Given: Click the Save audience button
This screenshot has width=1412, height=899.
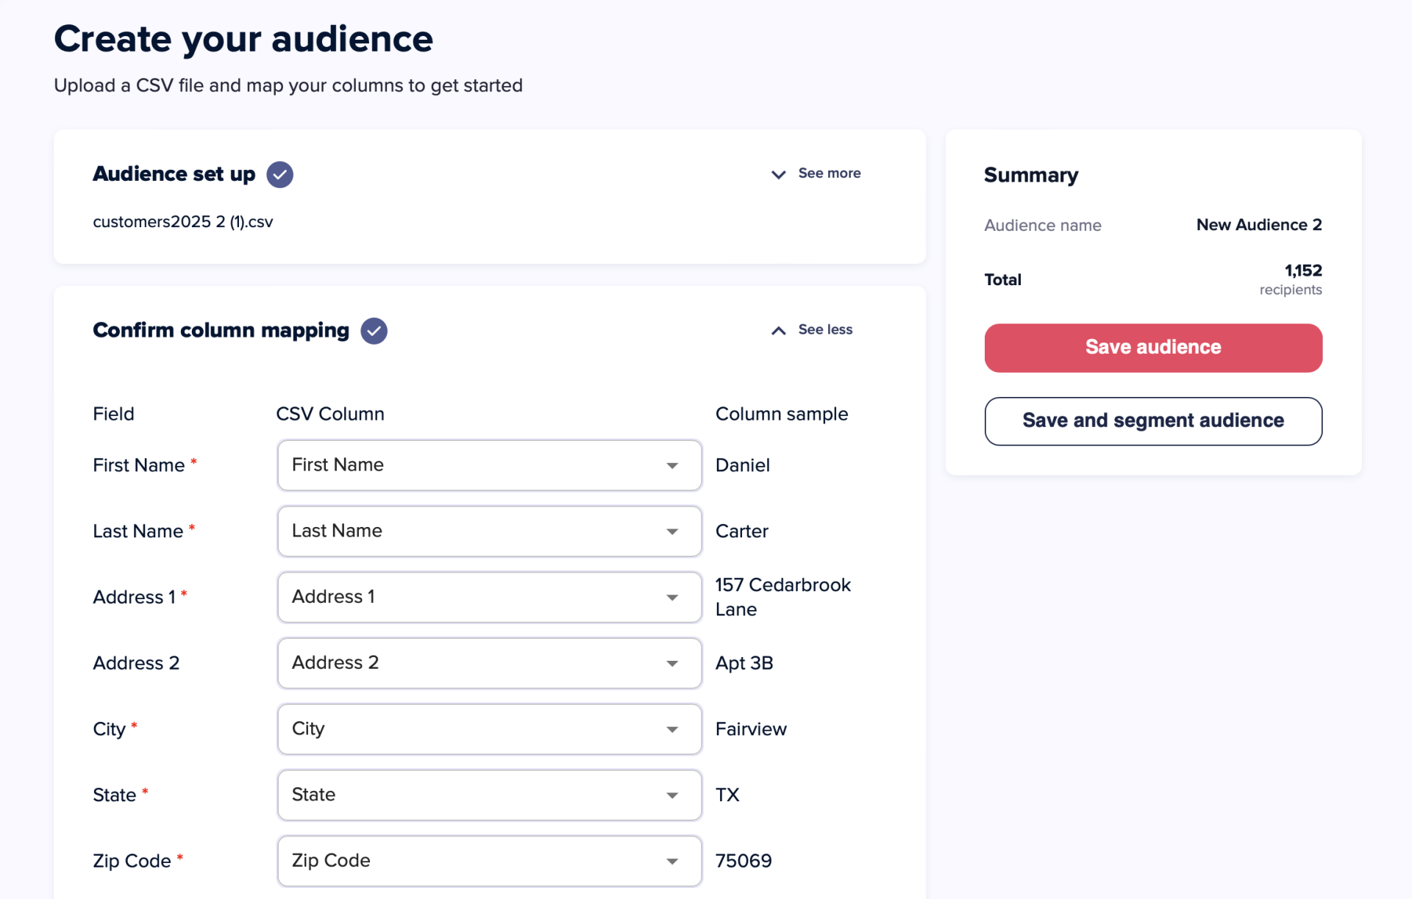Looking at the screenshot, I should [x=1153, y=348].
